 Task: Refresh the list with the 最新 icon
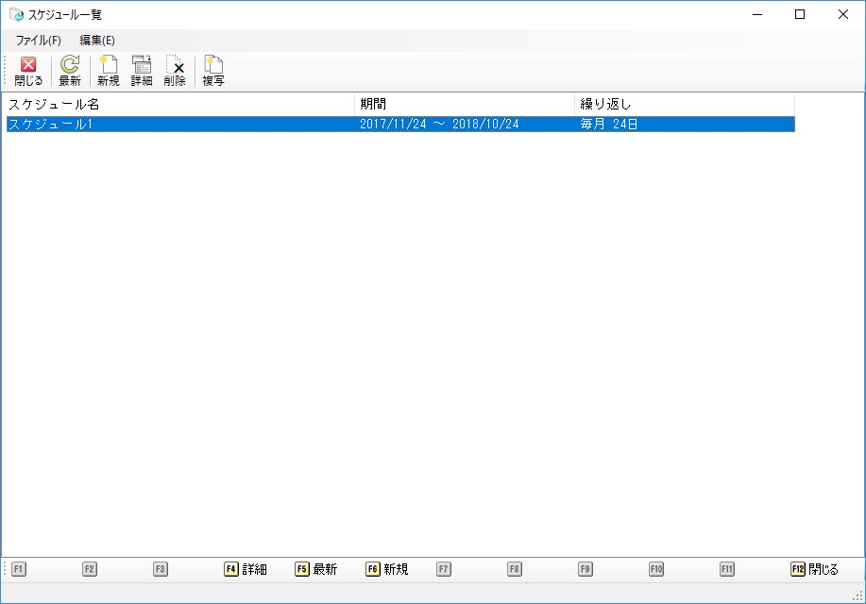pyautogui.click(x=70, y=71)
